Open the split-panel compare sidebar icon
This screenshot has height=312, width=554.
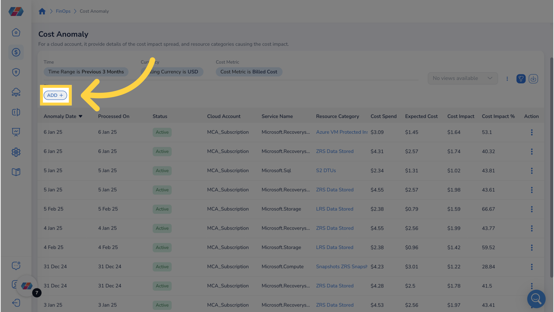pos(16,112)
